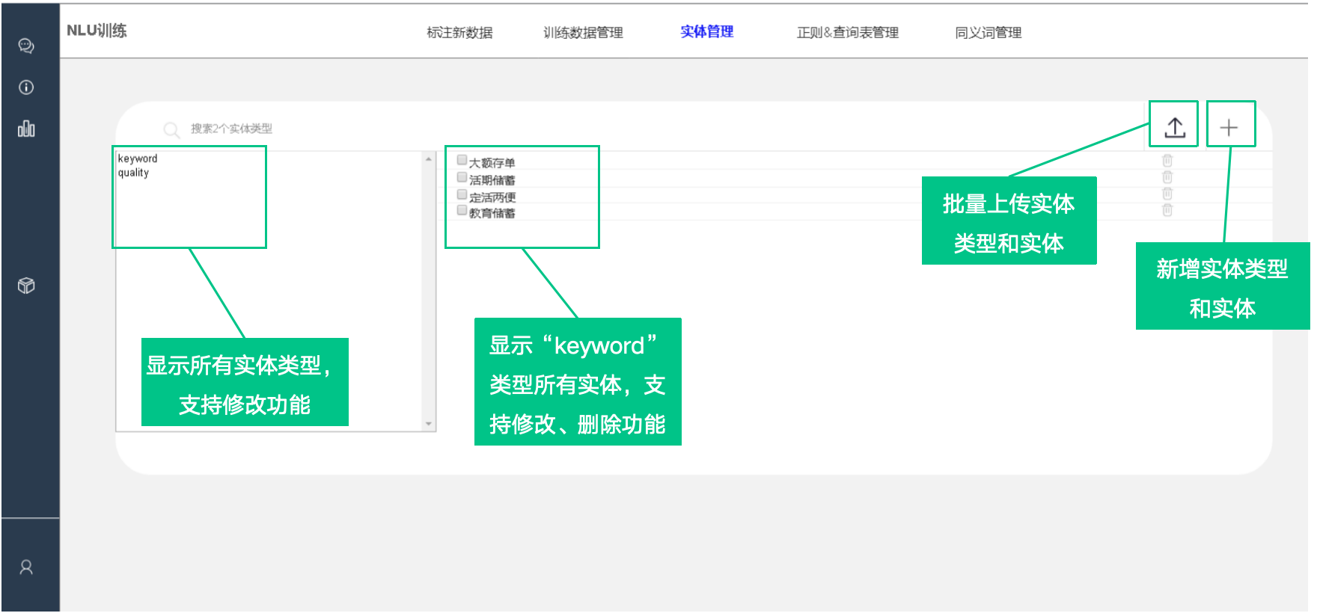Image resolution: width=1317 pixels, height=616 pixels.
Task: Switch to the 训练数据管理 tab
Action: (583, 32)
